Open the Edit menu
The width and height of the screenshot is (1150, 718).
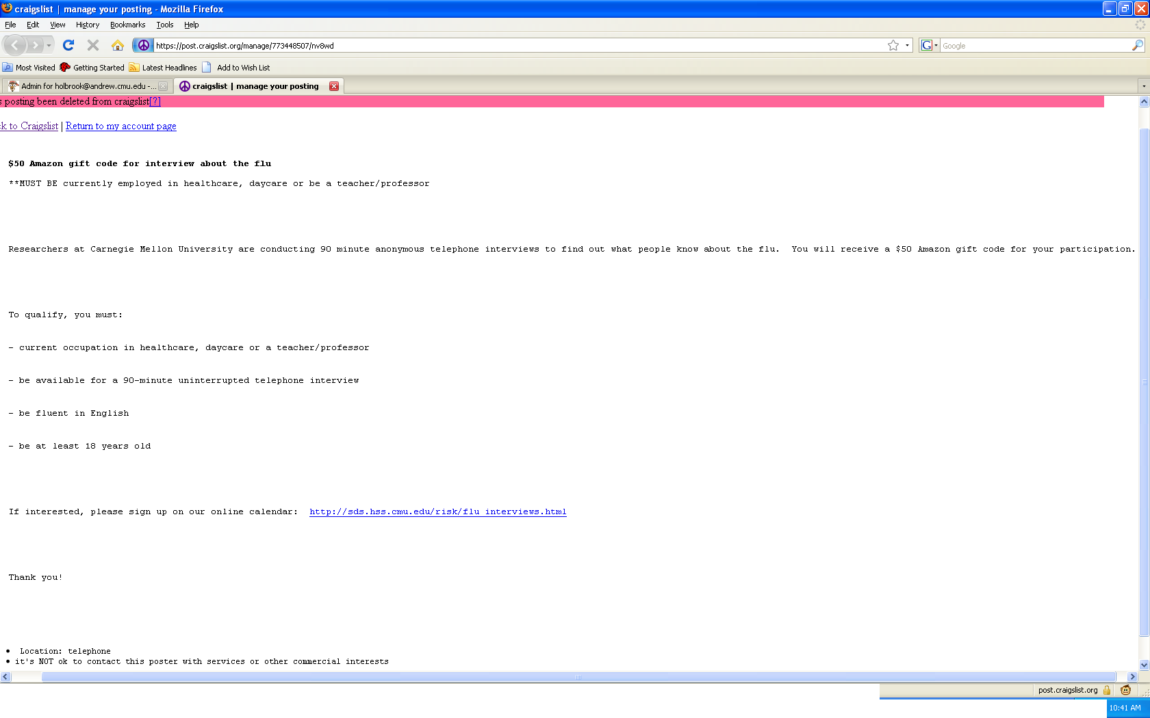tap(33, 25)
